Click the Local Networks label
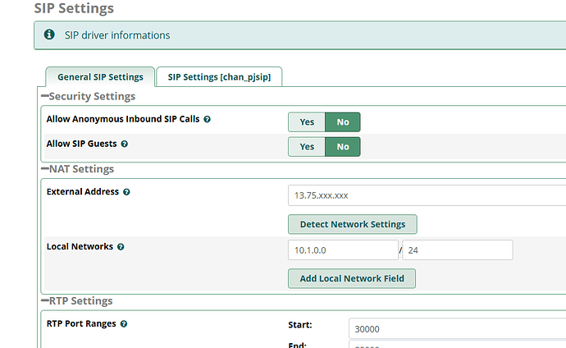Image resolution: width=566 pixels, height=348 pixels. [x=80, y=246]
